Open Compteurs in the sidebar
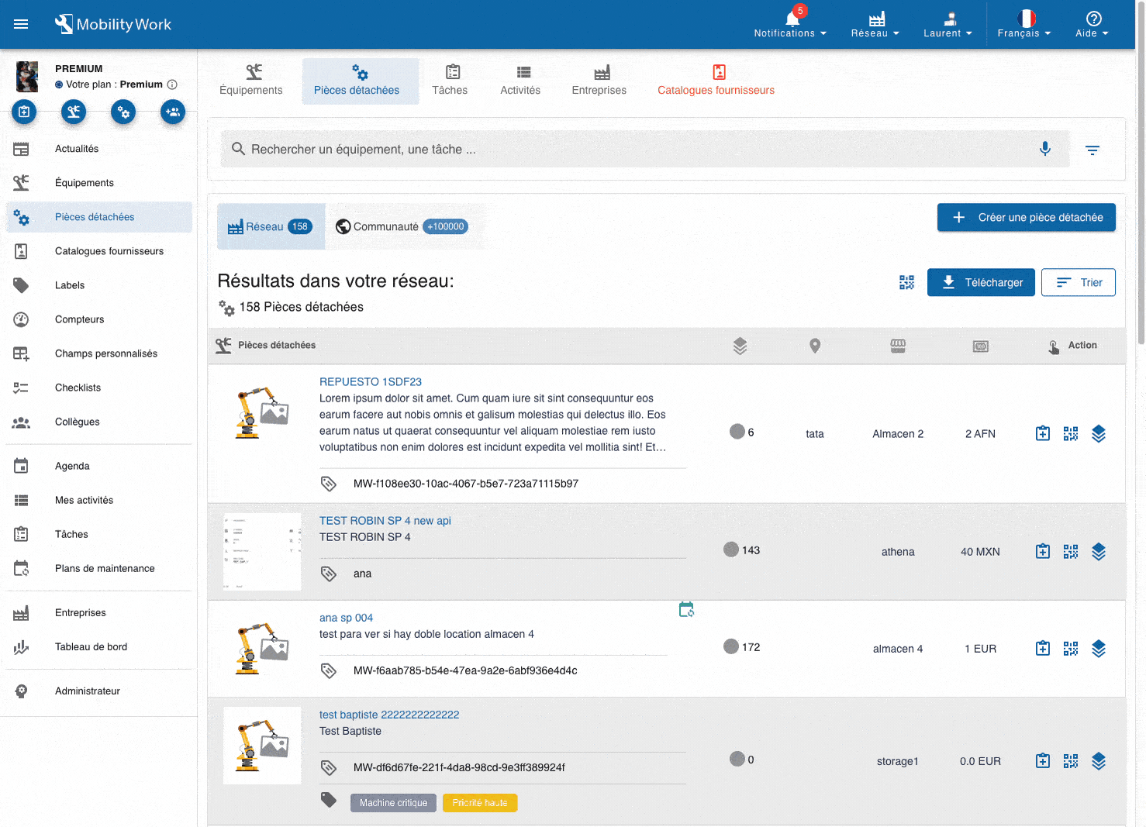Screen dimensions: 1146x827 click(x=79, y=319)
